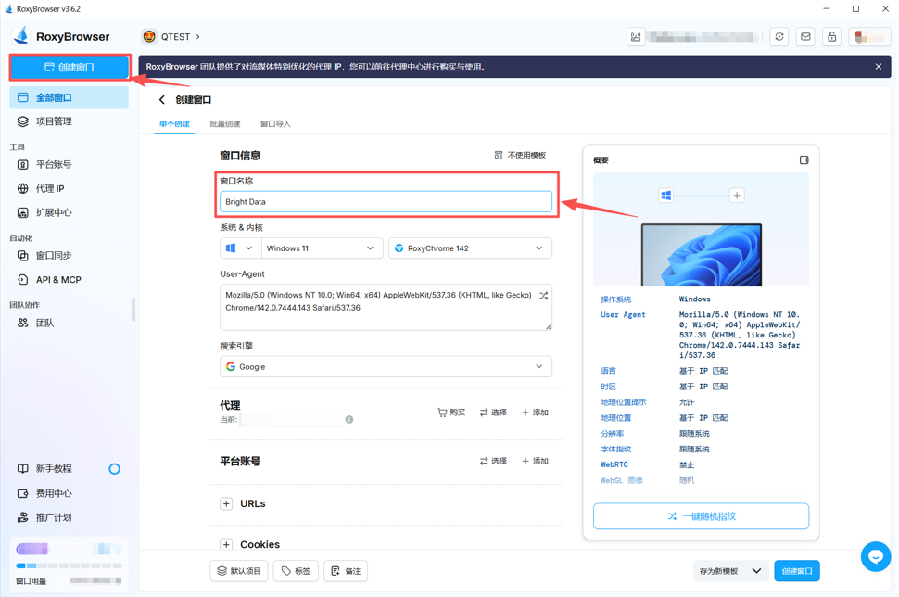
Task: Expand the Cookies section
Action: point(226,545)
